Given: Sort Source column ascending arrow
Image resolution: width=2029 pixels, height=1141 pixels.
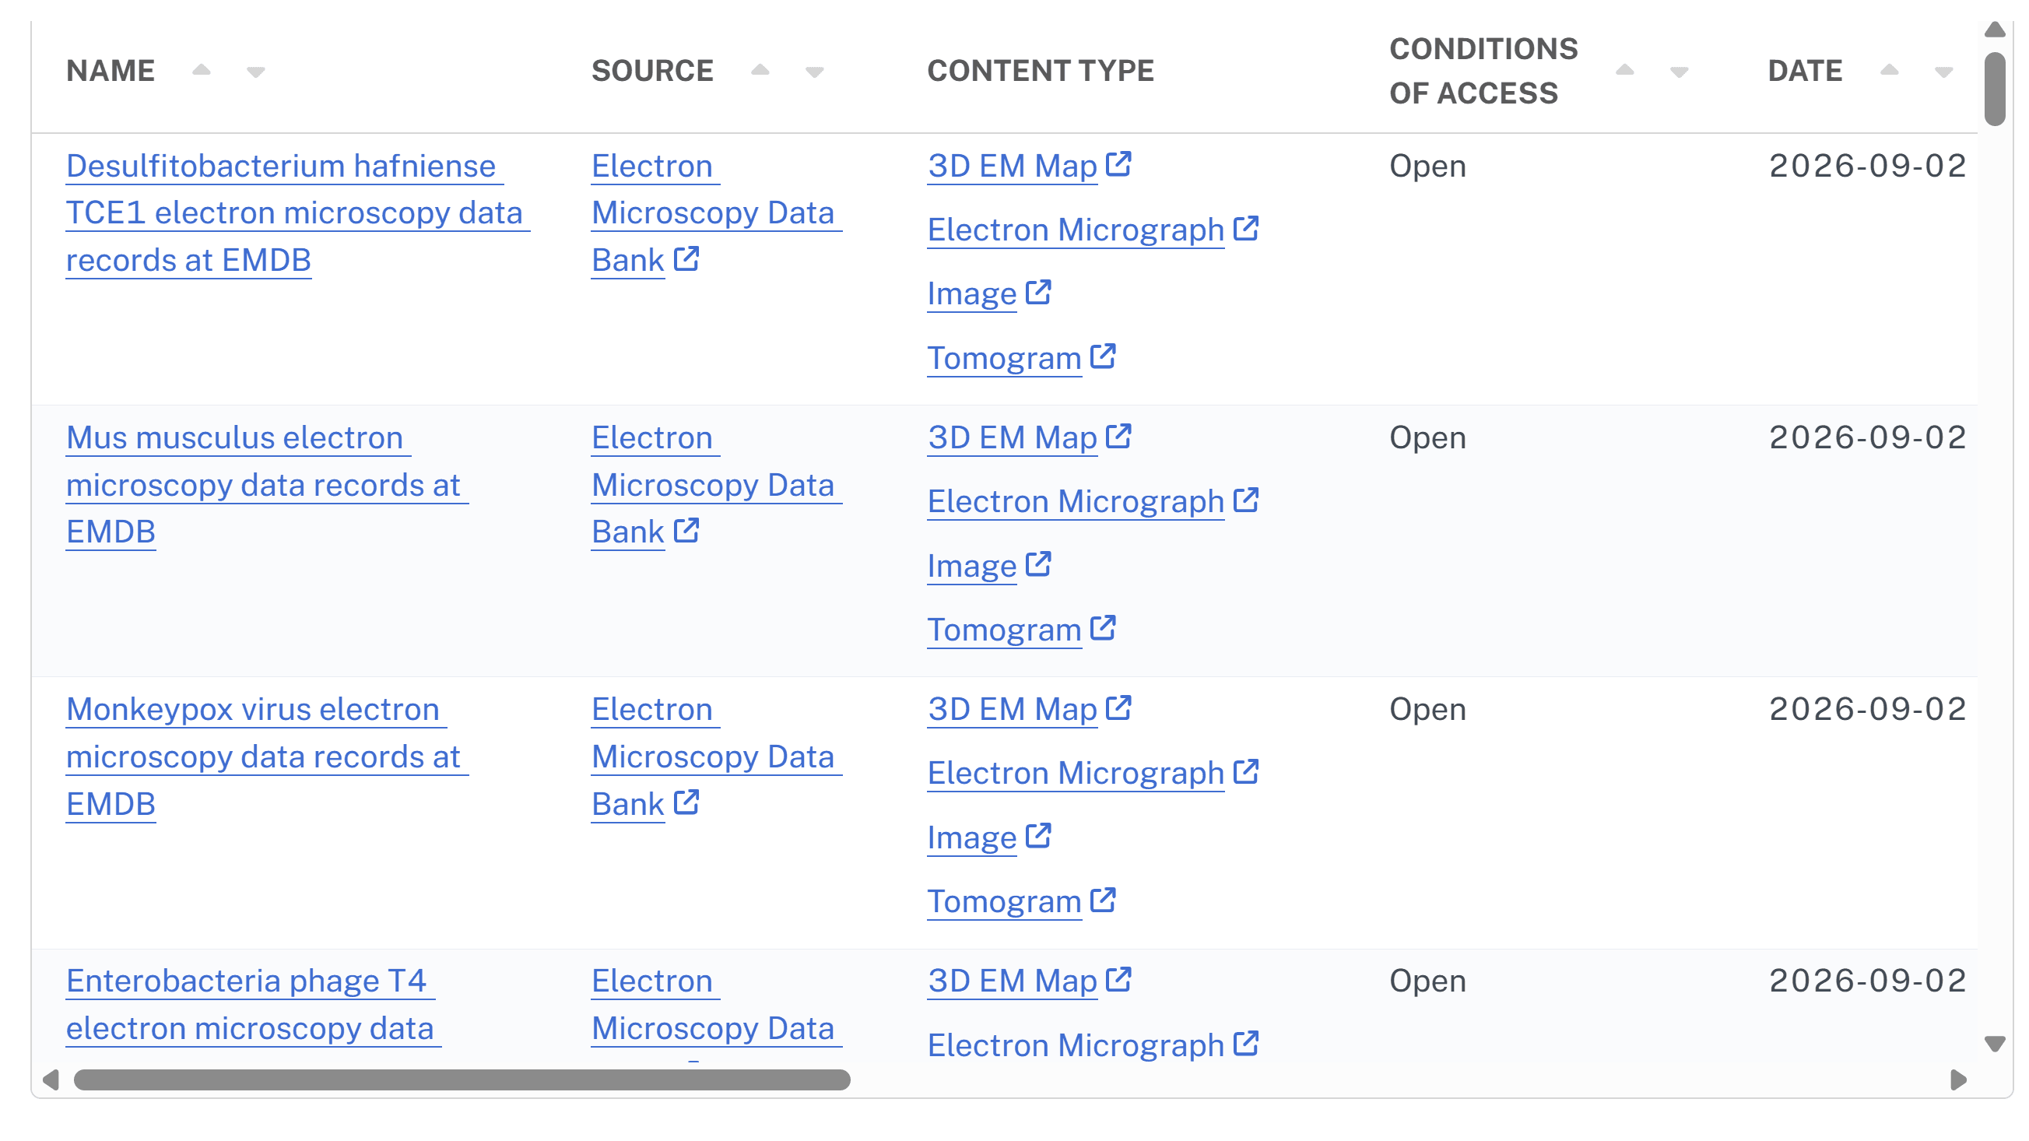Looking at the screenshot, I should point(760,70).
